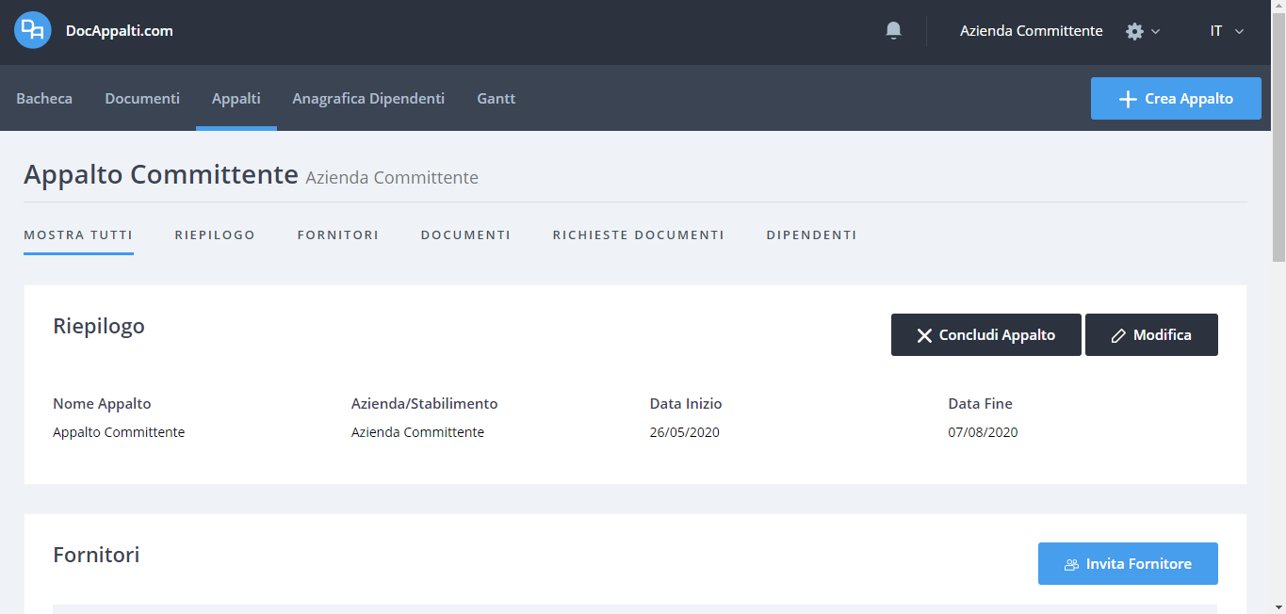Open the Azienda Committente account menu
Viewport: 1286px width, 614px height.
coord(1031,31)
